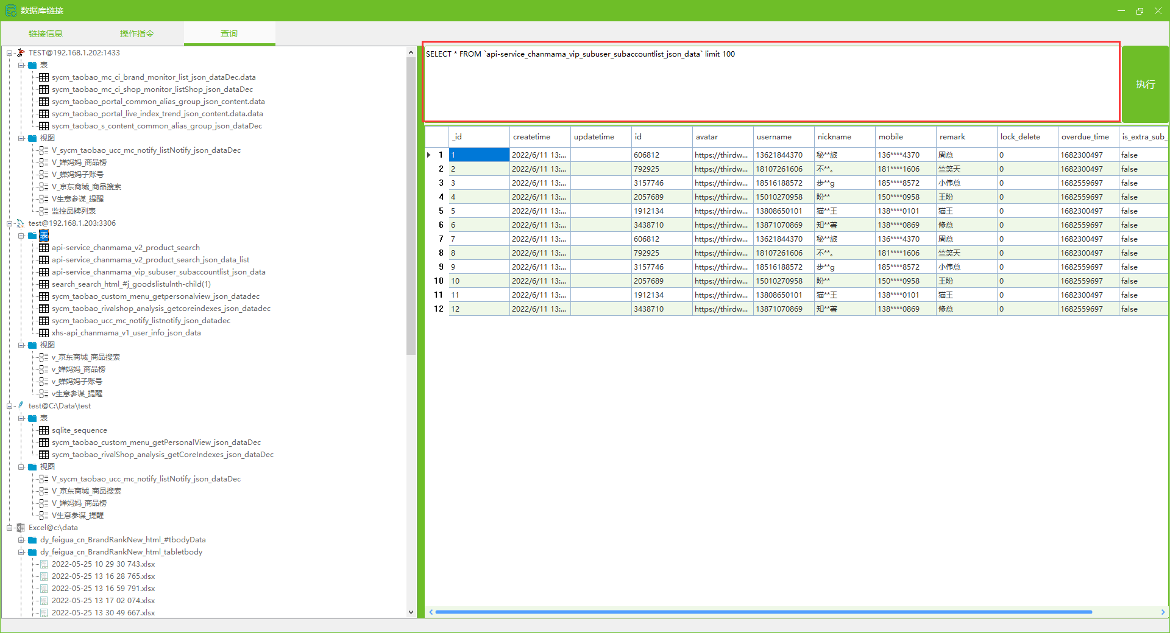Collapse the Excel@c:\data node

[x=9, y=528]
